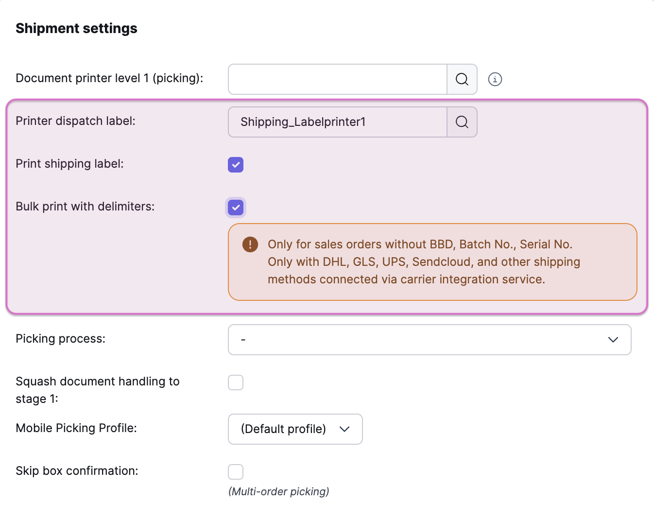The image size is (654, 521).
Task: Click the warning text about DHL, GLS, UPS
Action: [424, 262]
